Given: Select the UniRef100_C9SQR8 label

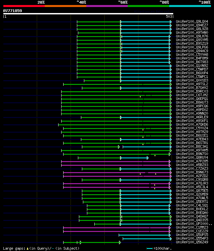Looking at the screenshot, I should coord(192,180).
